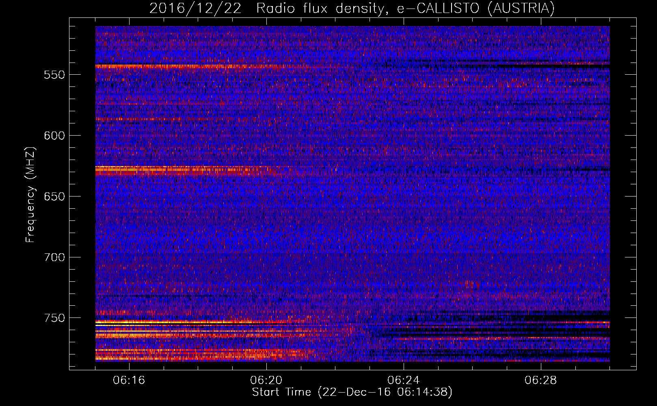
Task: Select the 550 frequency tick label
Action: pyautogui.click(x=54, y=75)
